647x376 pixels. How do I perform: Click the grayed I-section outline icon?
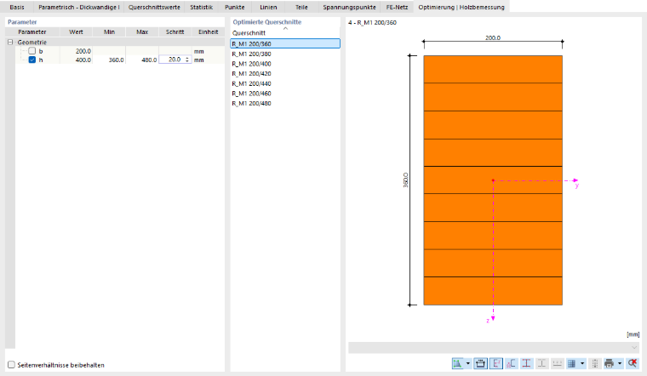tap(541, 363)
